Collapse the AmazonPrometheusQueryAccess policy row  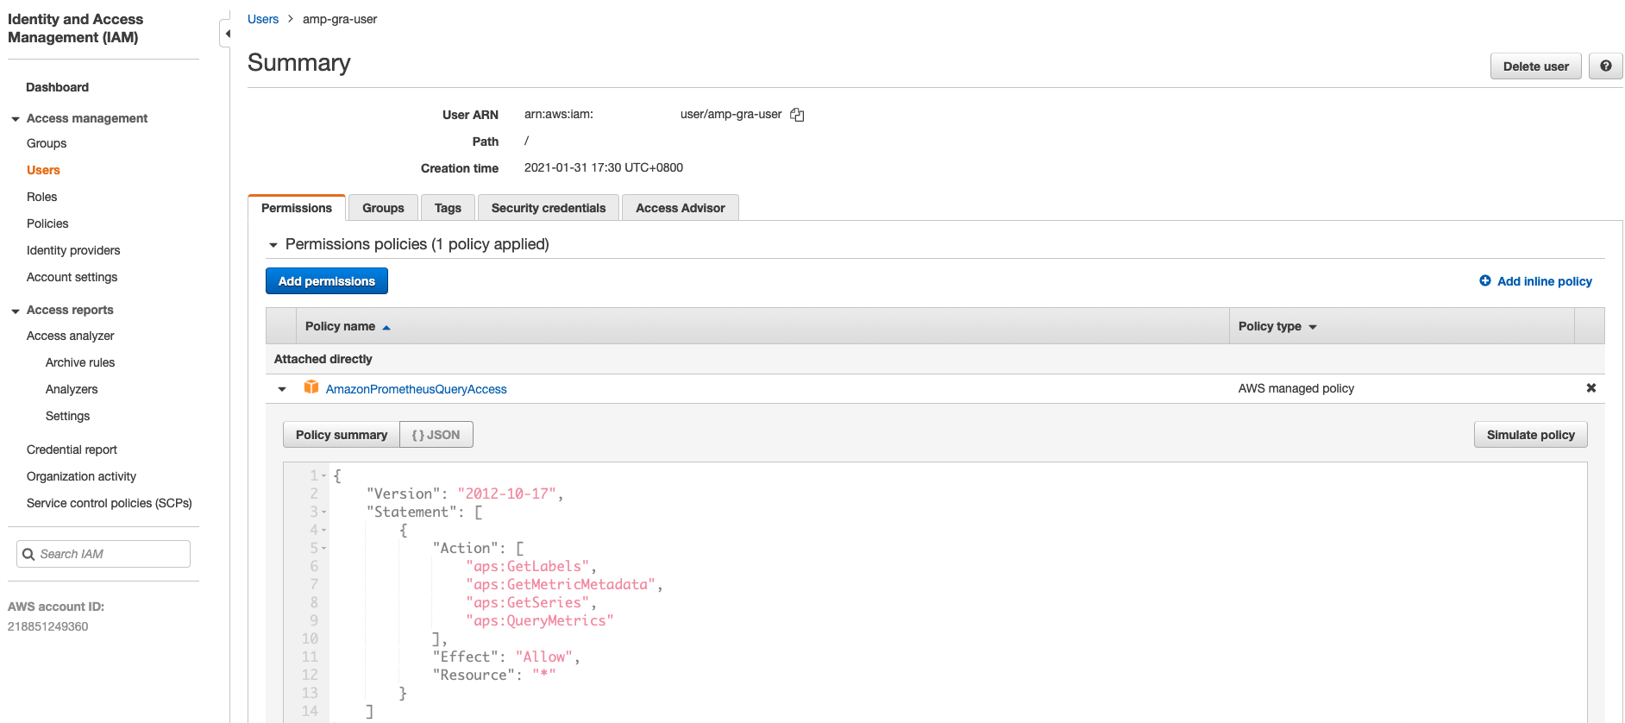[282, 389]
